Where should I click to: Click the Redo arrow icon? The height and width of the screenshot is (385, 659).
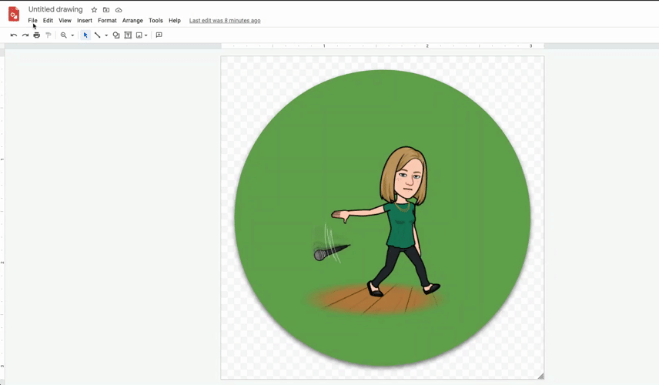pos(25,35)
